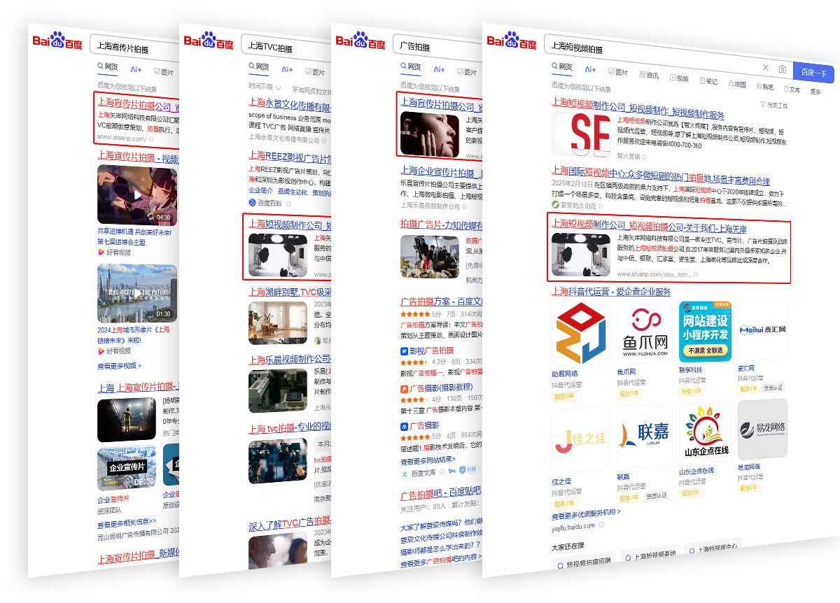Image resolution: width=840 pixels, height=603 pixels.
Task: Open the 助君网络 company logo
Action: tap(580, 334)
